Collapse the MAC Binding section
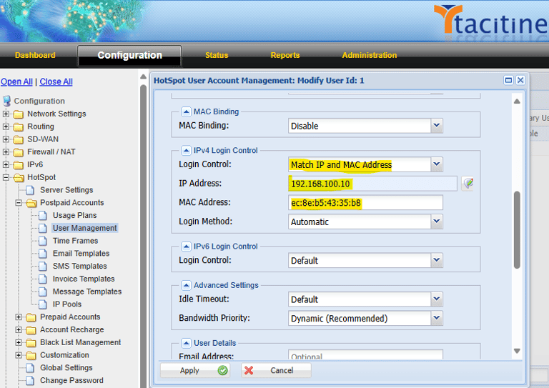Viewport: 549px width, 388px height. coord(187,111)
